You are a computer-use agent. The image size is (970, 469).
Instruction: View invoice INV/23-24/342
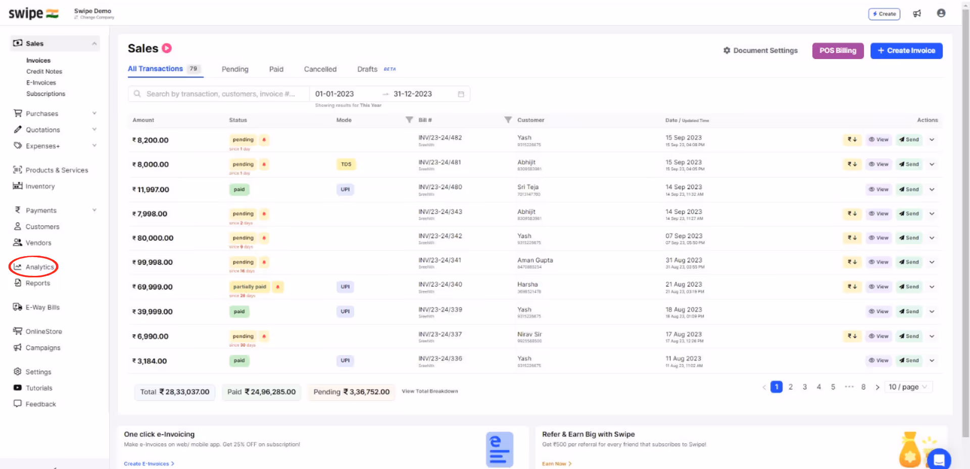coord(879,238)
